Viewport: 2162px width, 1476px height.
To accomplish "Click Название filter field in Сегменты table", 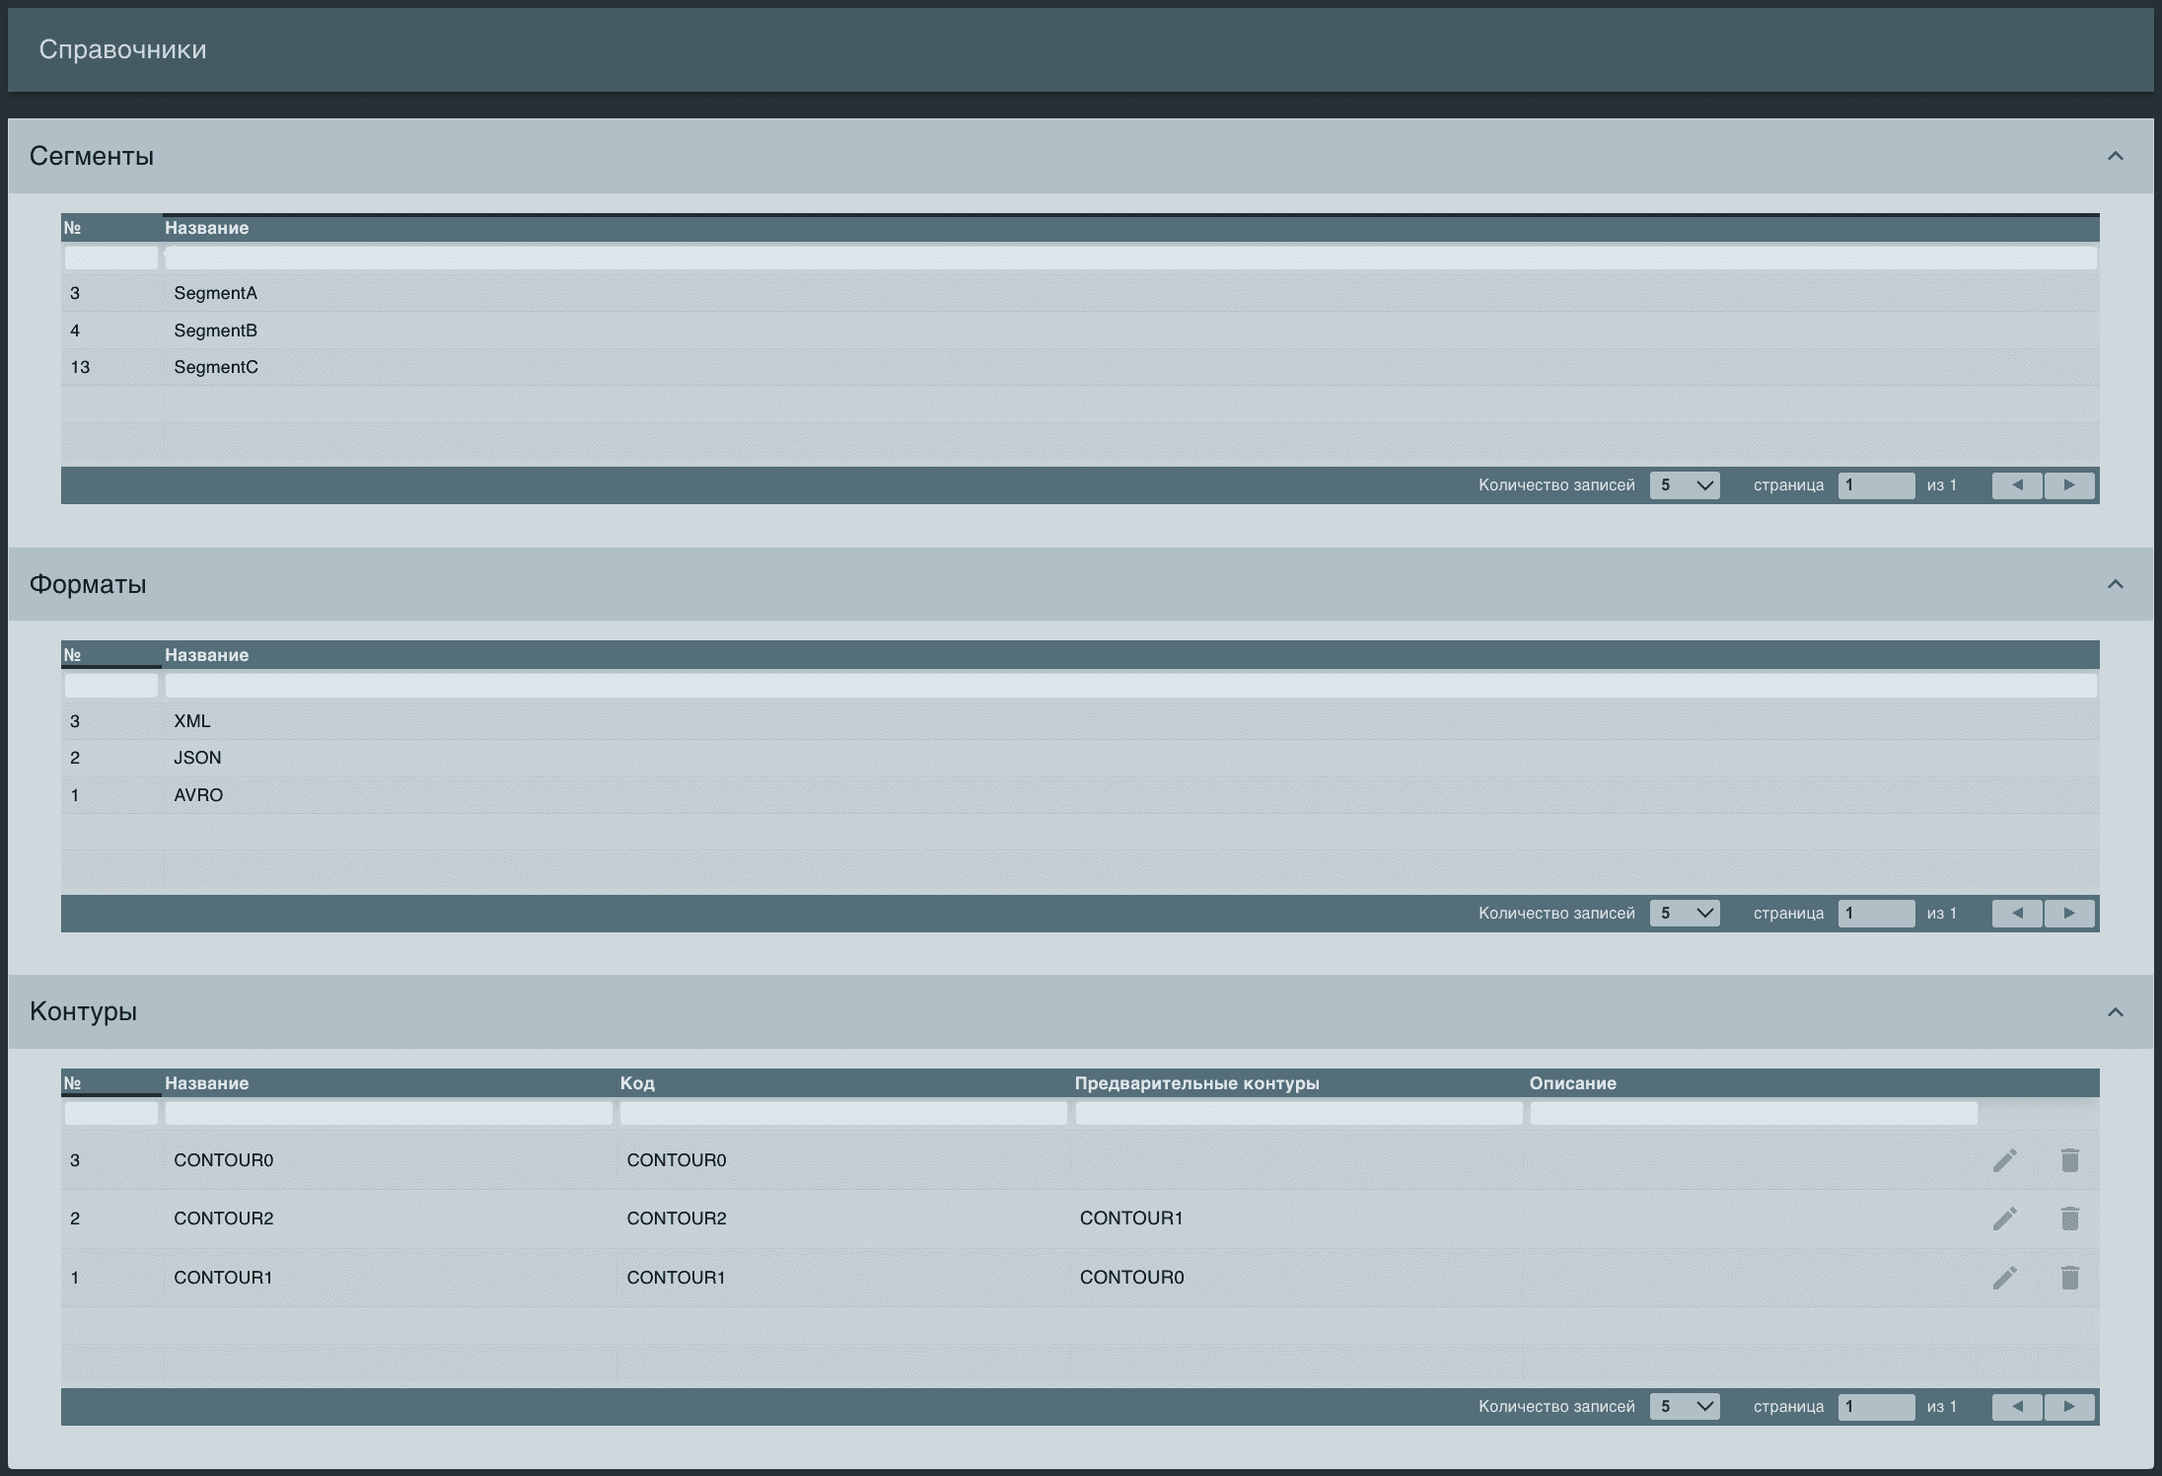I will pos(1129,258).
